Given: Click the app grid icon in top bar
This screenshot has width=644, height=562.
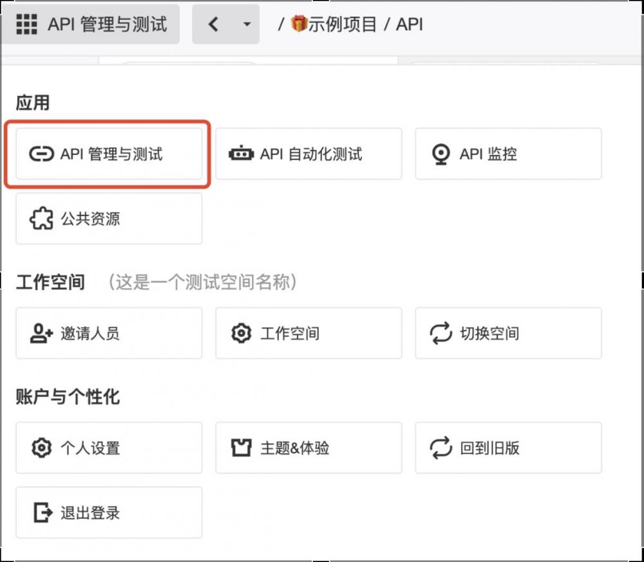Looking at the screenshot, I should pyautogui.click(x=26, y=24).
